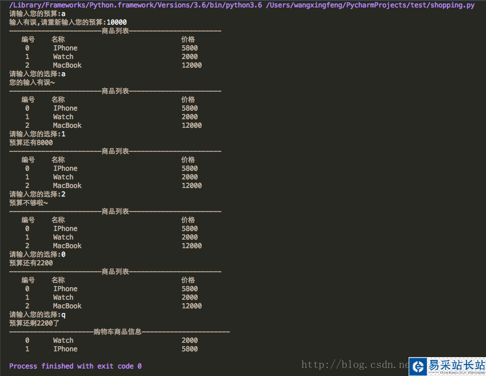This screenshot has width=486, height=376.
Task: Select the message '预算不够啦~'
Action: tap(29, 203)
